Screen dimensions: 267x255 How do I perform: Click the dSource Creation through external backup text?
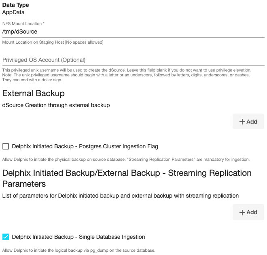point(56,105)
